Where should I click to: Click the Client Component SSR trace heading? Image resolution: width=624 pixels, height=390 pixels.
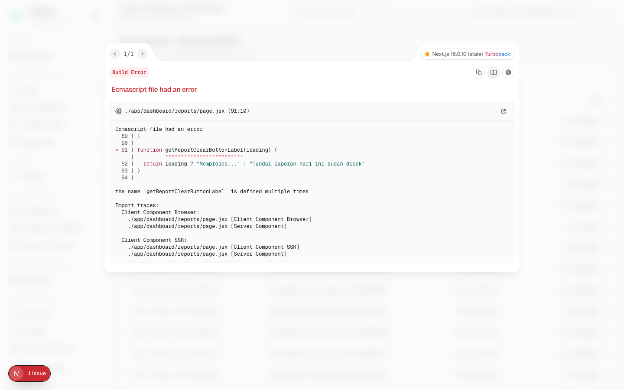(x=154, y=240)
